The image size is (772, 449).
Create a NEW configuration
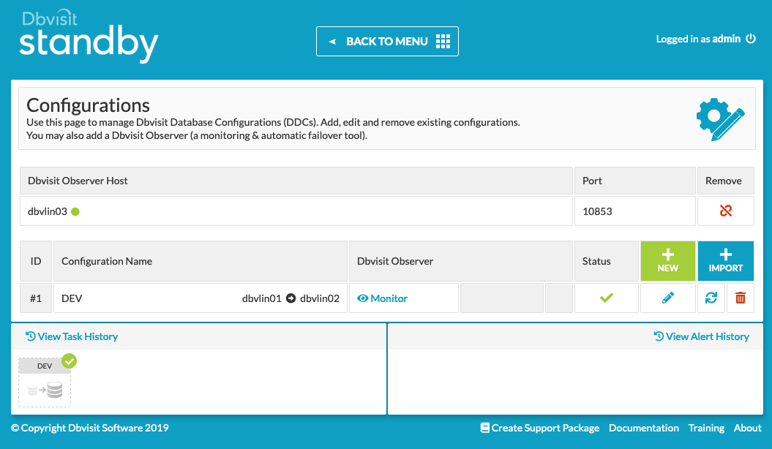[x=667, y=261]
